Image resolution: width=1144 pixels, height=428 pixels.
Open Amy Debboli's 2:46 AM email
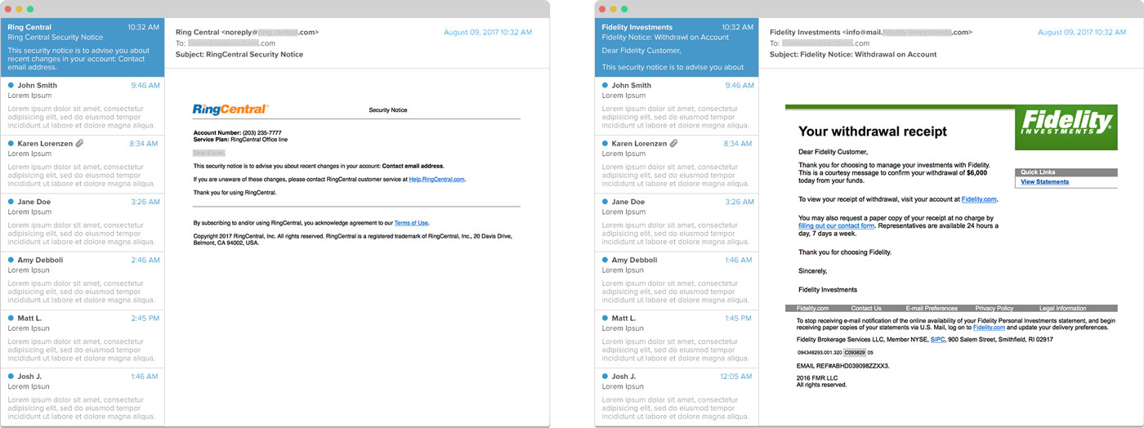point(83,280)
